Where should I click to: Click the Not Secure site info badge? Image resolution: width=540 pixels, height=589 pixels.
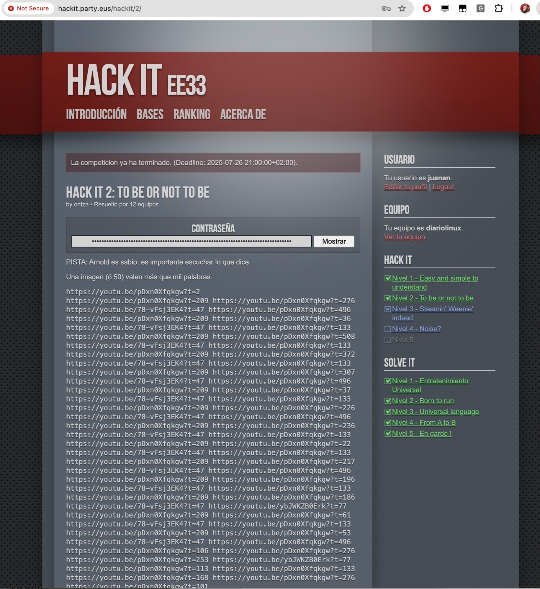tap(29, 9)
